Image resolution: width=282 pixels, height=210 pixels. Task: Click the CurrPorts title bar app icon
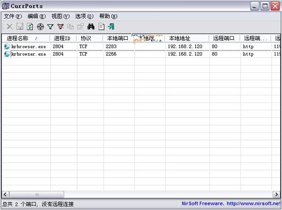pyautogui.click(x=6, y=6)
